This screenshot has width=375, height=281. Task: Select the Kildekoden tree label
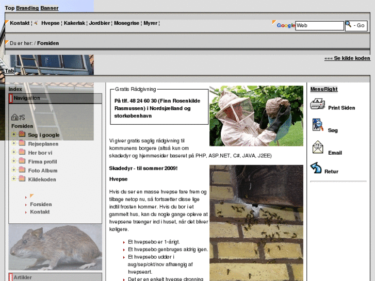pyautogui.click(x=42, y=179)
